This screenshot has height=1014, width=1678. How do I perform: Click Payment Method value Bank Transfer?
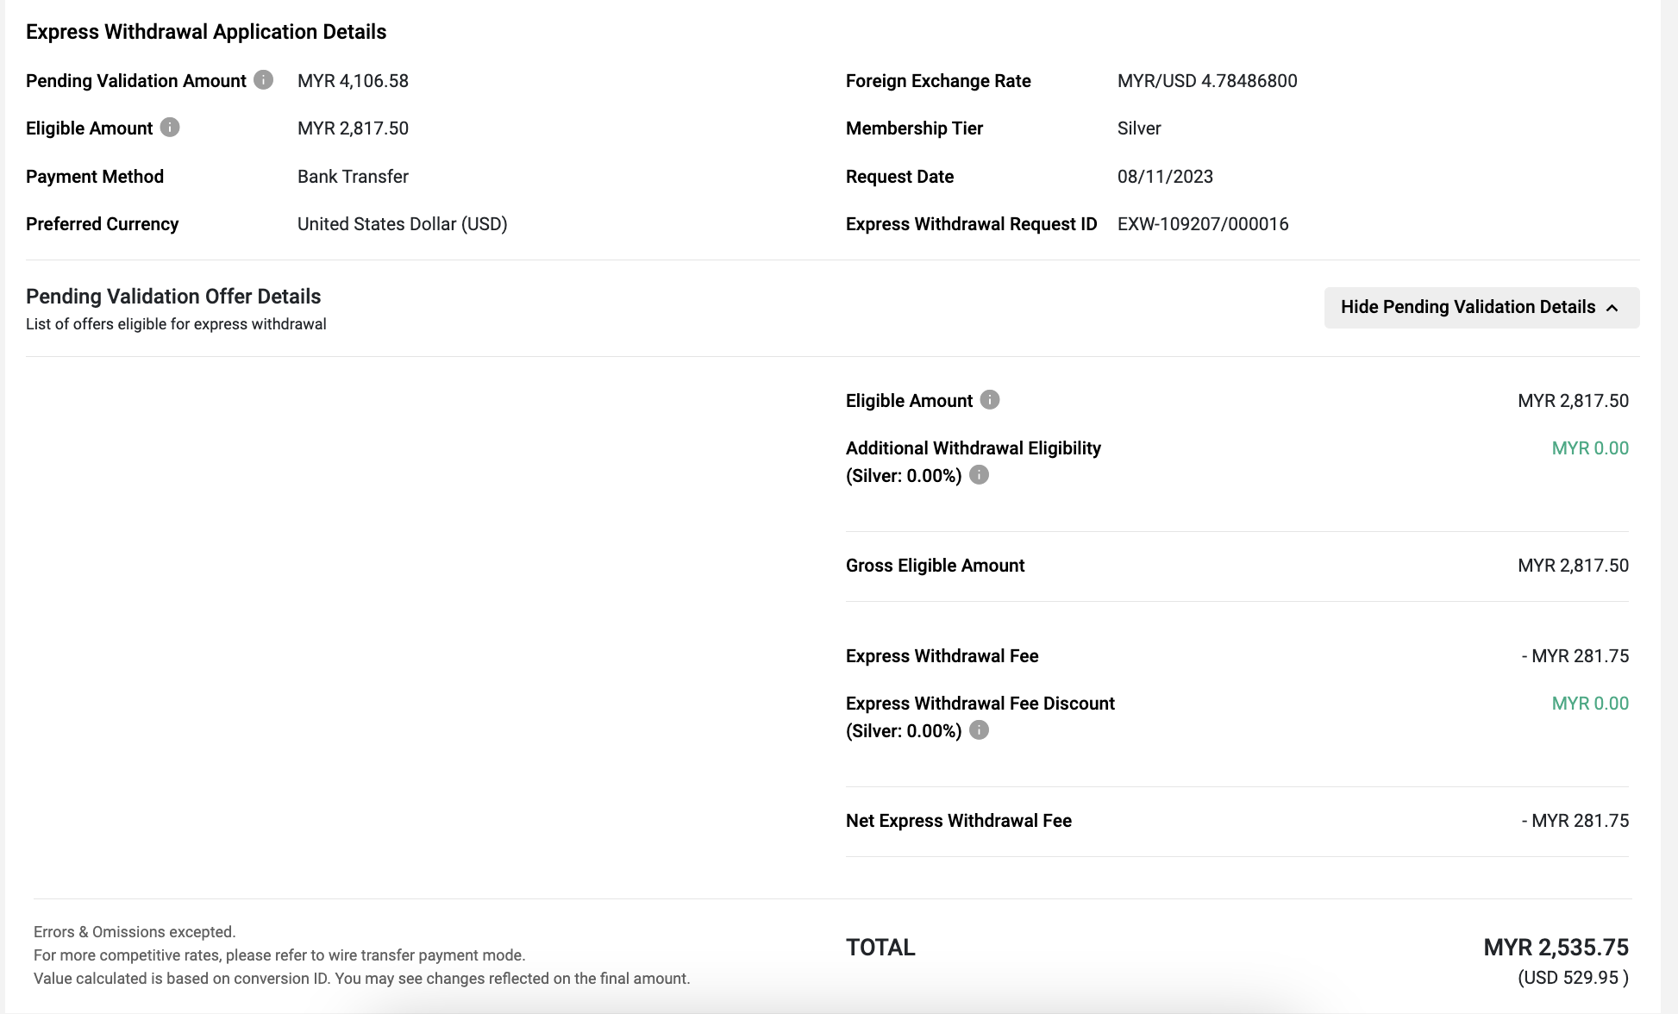[x=353, y=177]
